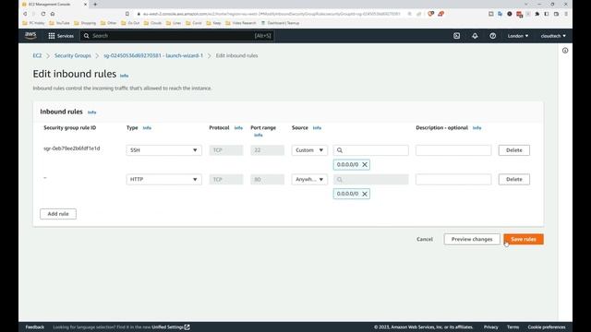Open the Privacy footer link
This screenshot has width=591, height=332.
click(490, 327)
